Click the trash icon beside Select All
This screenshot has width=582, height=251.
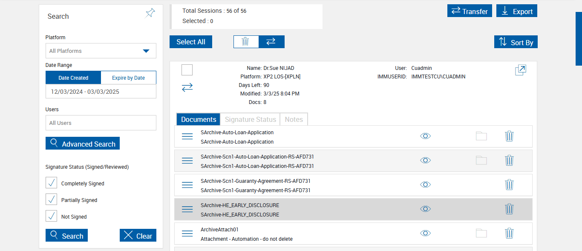tap(246, 41)
